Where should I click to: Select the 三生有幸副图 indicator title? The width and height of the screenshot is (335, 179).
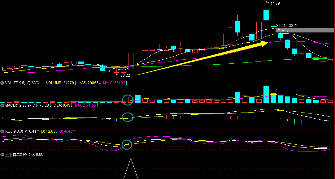tap(16, 155)
